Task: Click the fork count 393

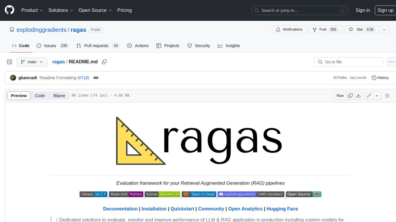Action: click(333, 29)
